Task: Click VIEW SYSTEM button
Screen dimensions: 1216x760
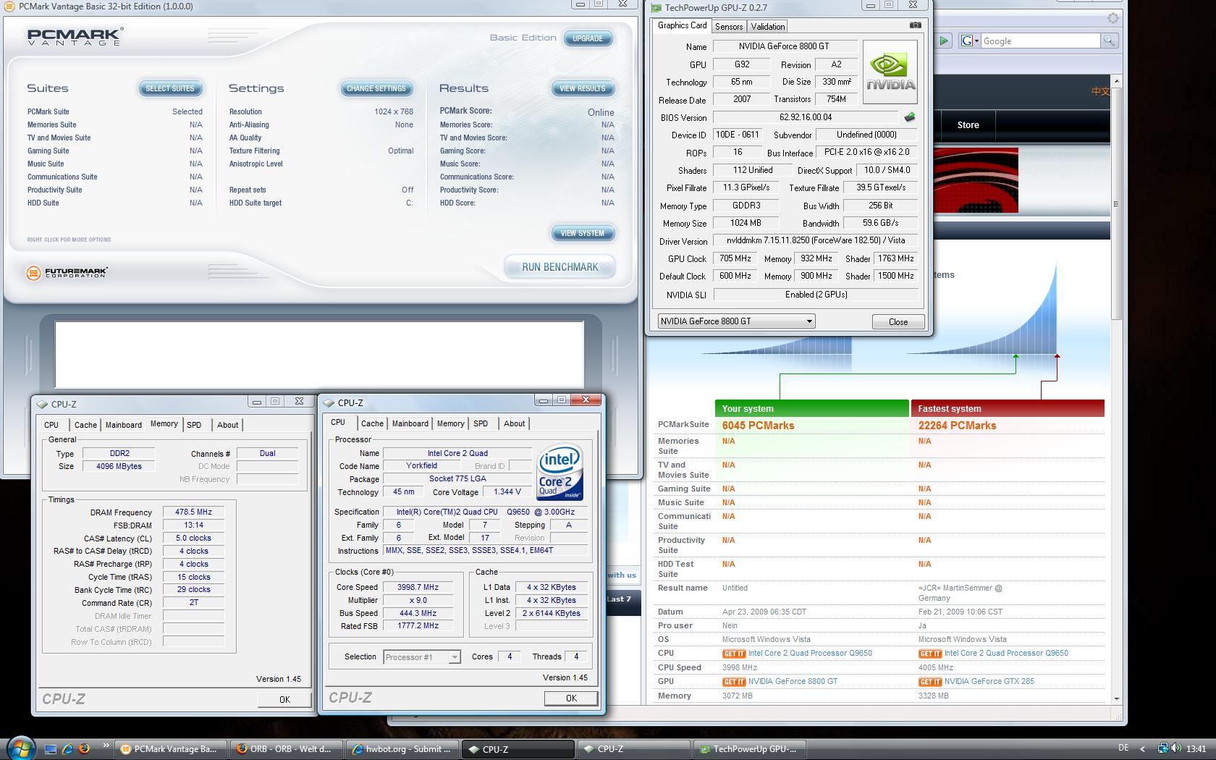Action: [x=583, y=233]
